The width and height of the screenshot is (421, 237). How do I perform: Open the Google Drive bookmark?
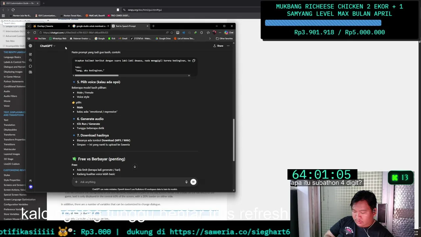coord(163,39)
